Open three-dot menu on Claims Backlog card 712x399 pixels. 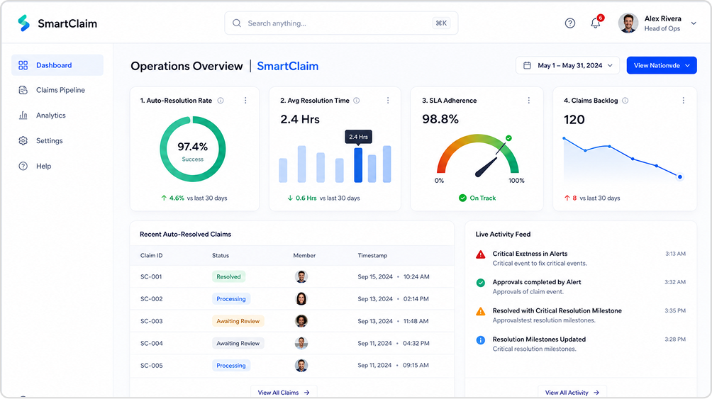click(x=684, y=101)
